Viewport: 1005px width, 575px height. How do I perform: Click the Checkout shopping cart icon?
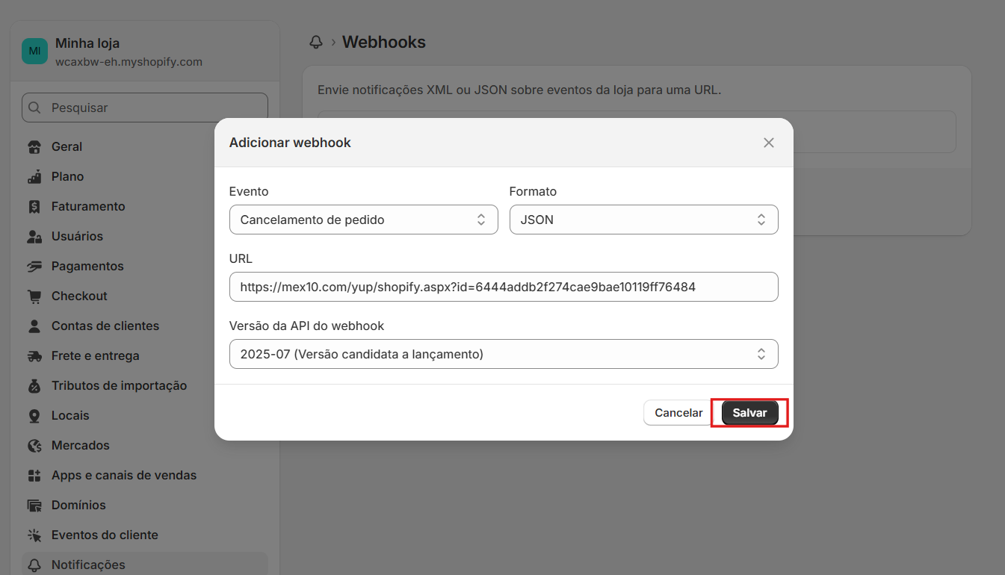coord(34,296)
